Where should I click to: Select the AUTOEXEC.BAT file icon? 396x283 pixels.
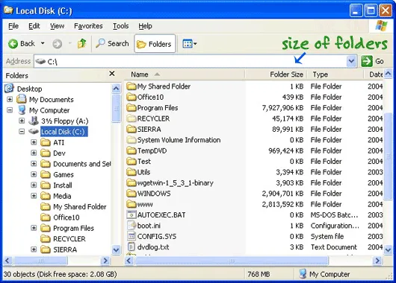(x=132, y=214)
